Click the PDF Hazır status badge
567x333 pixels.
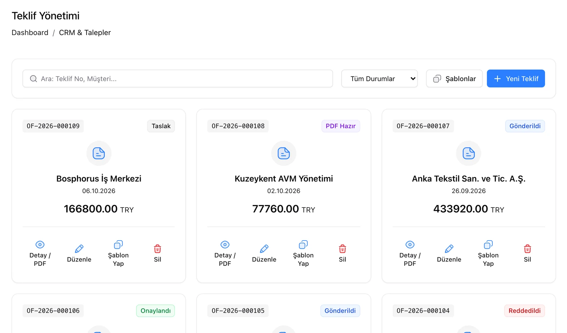[341, 126]
